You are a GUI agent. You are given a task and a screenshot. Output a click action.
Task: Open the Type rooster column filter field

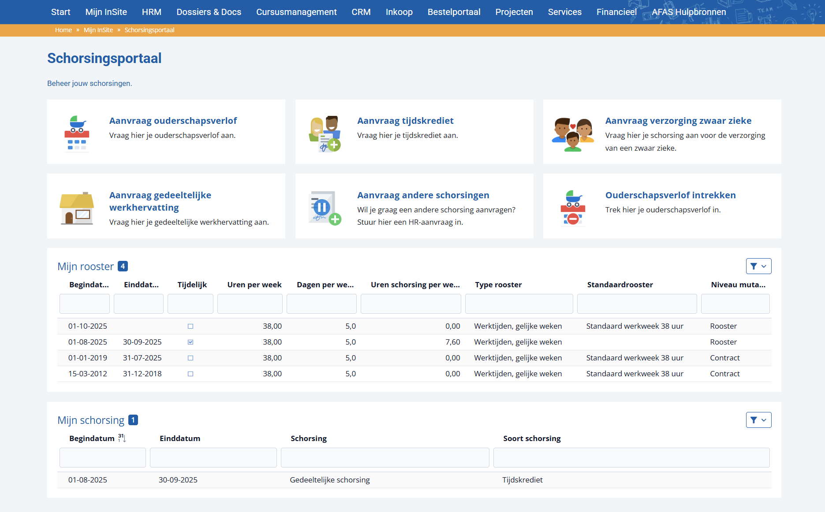point(519,304)
